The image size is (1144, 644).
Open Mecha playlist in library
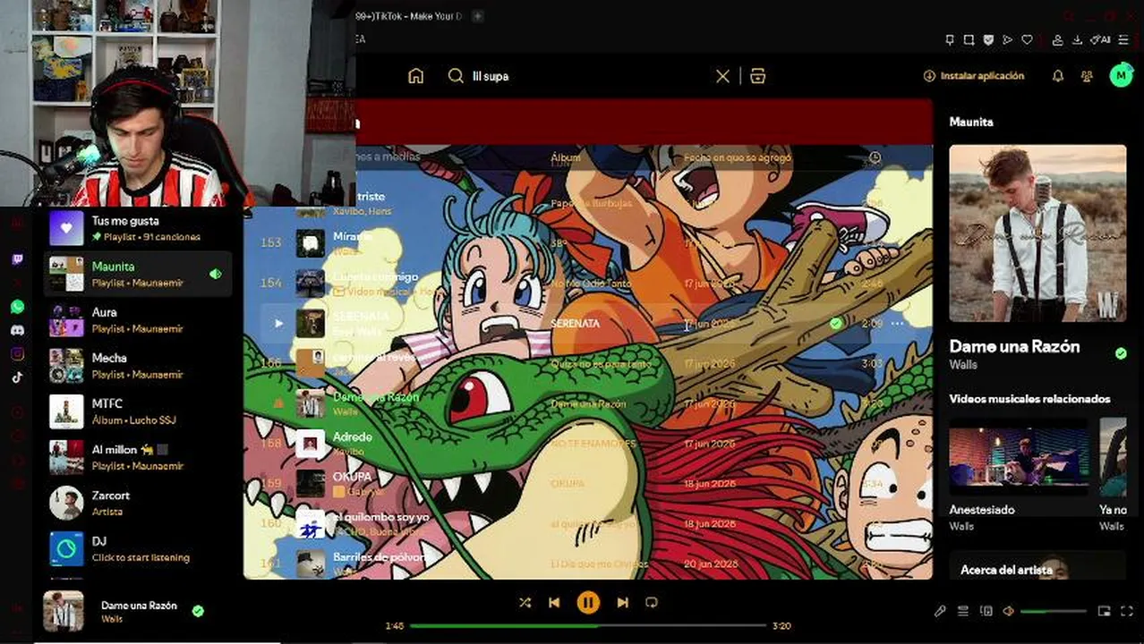[140, 366]
